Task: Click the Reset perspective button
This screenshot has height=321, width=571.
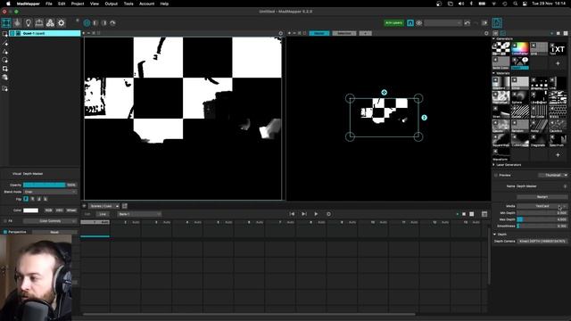Action: 54,232
